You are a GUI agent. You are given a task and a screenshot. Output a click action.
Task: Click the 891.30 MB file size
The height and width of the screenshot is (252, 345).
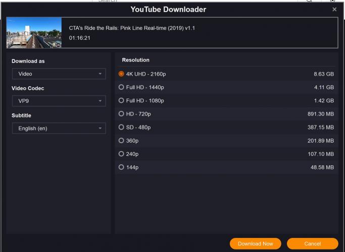(x=321, y=114)
